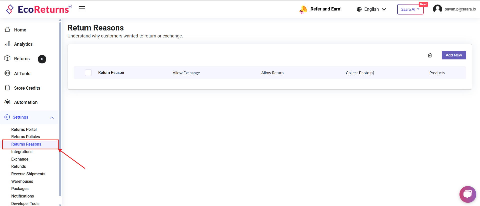Viewport: 480px width, 206px height.
Task: Click the Refer and Earn link
Action: coord(326,9)
